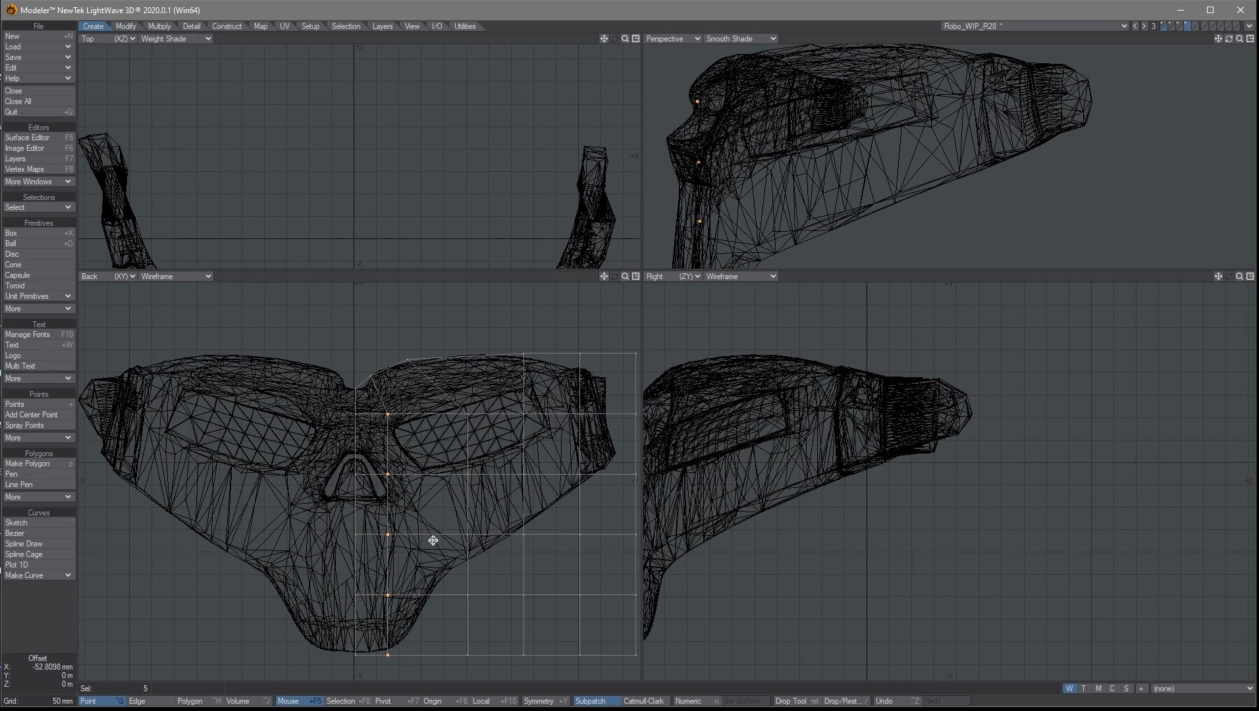1259x711 pixels.
Task: Zoom icon in the Back viewport header
Action: pyautogui.click(x=625, y=276)
